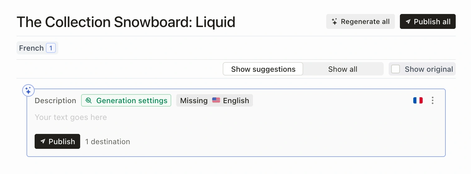Switch to Show suggestions view
471x174 pixels.
[263, 69]
